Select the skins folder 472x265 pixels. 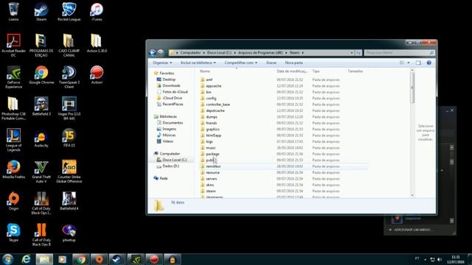tap(209, 185)
